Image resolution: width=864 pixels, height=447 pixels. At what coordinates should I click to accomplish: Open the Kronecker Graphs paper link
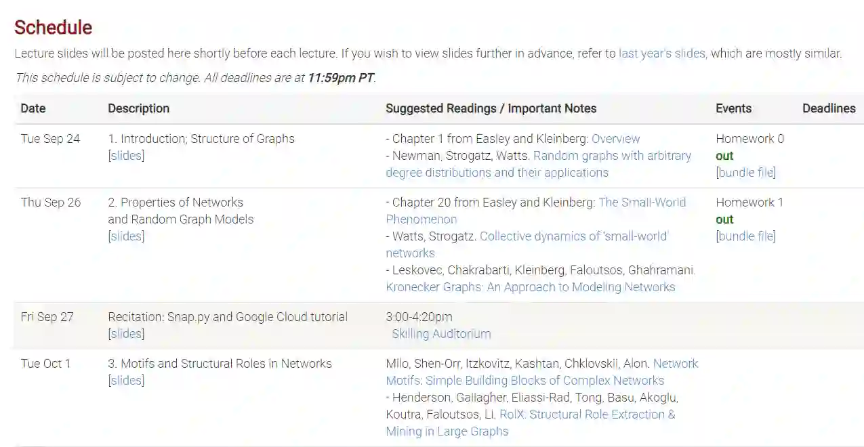coord(530,287)
